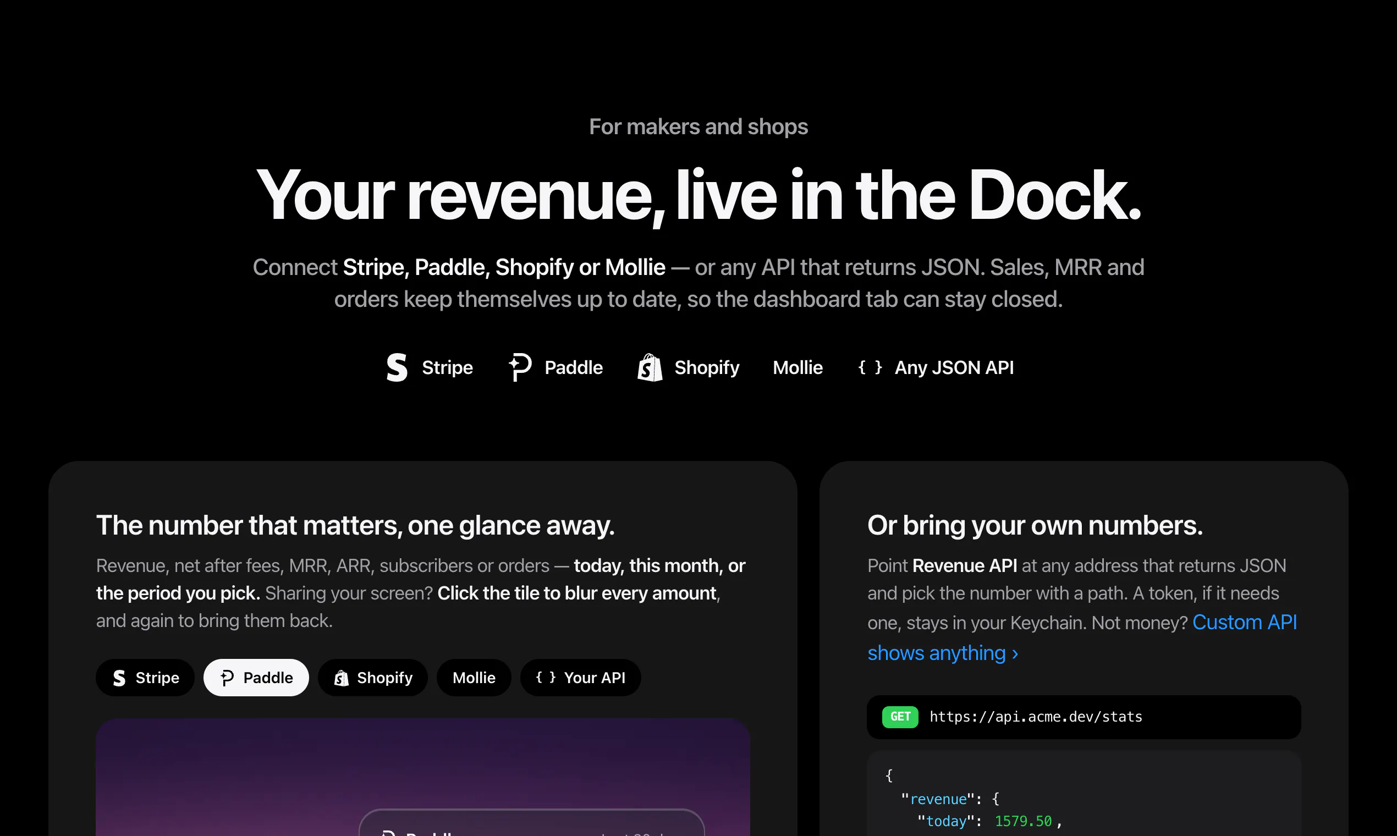Click the 'Mollie' label in hero row
Viewport: 1397px width, 836px height.
point(798,367)
